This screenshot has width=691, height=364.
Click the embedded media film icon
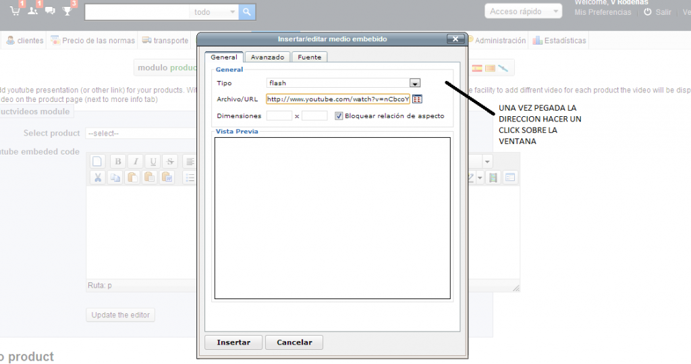(493, 178)
